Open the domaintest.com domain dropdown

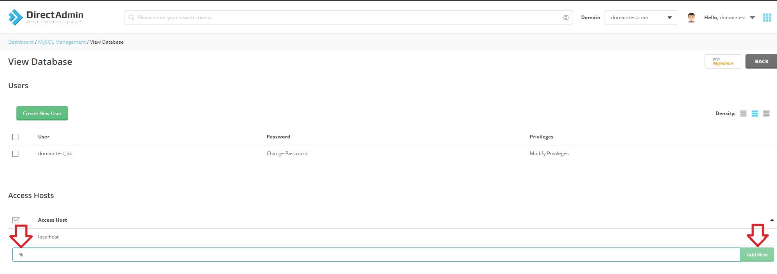[x=641, y=18]
